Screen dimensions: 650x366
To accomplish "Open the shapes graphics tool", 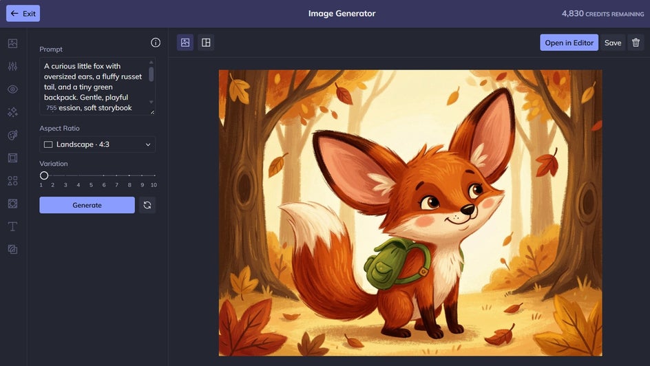I will [13, 180].
